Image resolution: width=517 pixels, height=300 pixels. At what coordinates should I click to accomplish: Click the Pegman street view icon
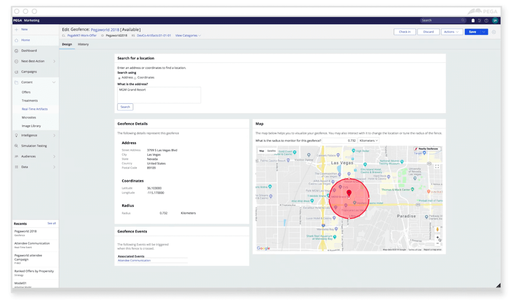point(437,229)
